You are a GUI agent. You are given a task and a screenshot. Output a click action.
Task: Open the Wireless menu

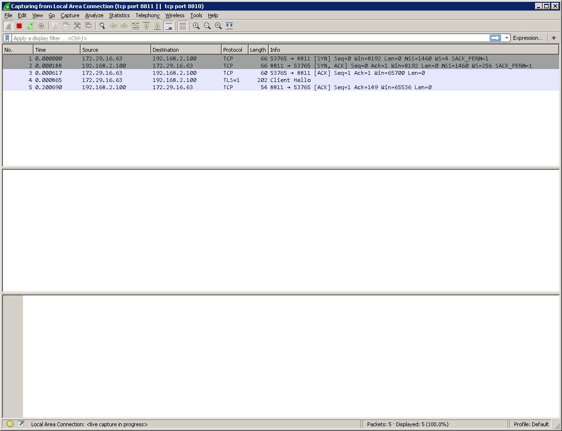point(175,15)
